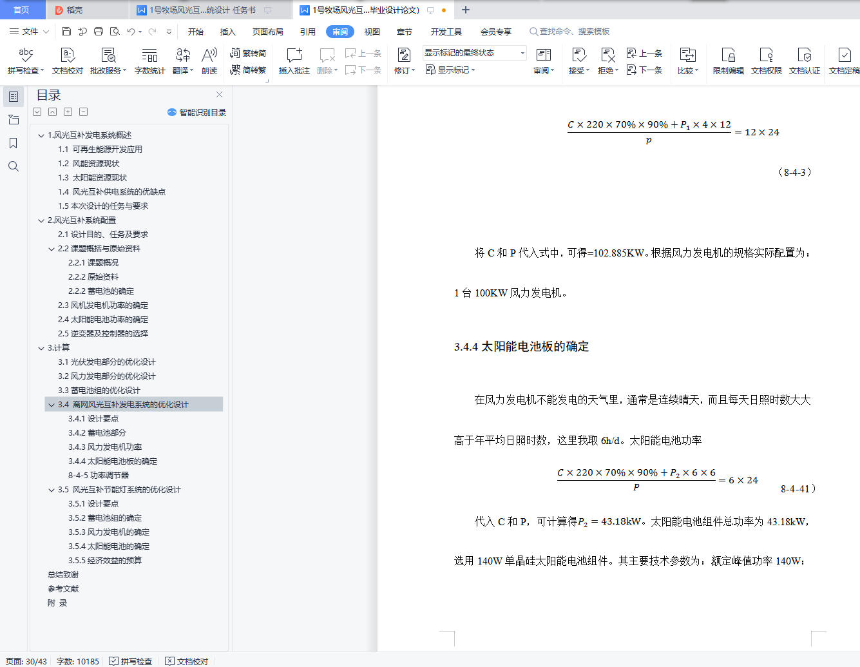Insert a comment (插入批注)
Image resolution: width=860 pixels, height=667 pixels.
(294, 61)
